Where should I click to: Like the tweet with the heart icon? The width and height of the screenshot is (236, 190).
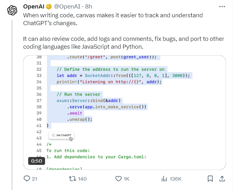118,179
